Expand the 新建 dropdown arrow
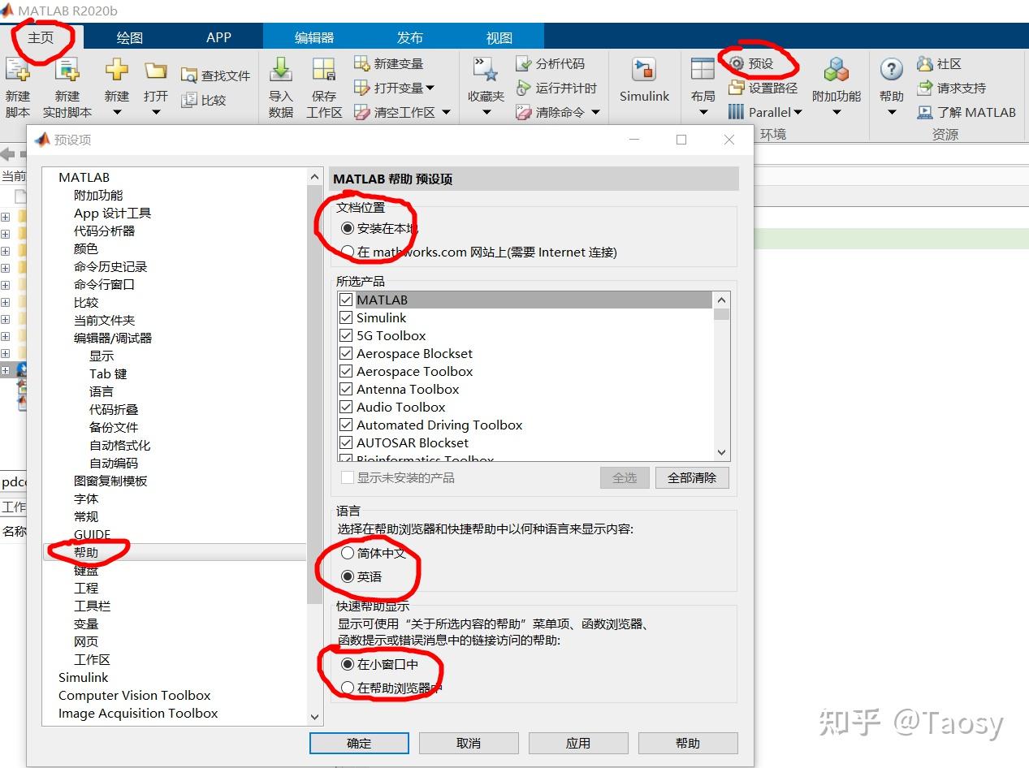This screenshot has height=768, width=1029. click(x=117, y=113)
